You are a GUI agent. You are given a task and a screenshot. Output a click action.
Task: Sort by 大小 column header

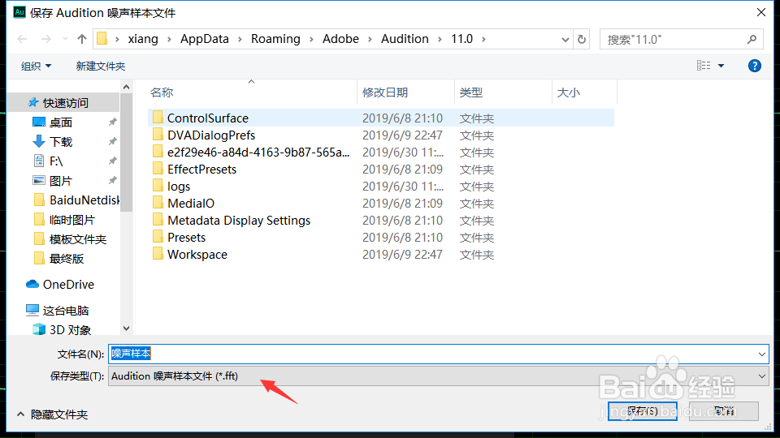(x=569, y=92)
